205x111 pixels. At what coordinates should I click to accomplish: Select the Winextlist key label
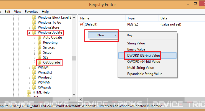coord(45,72)
